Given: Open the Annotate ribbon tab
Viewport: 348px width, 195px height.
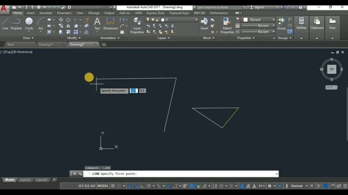Looking at the screenshot, I should coord(46,13).
